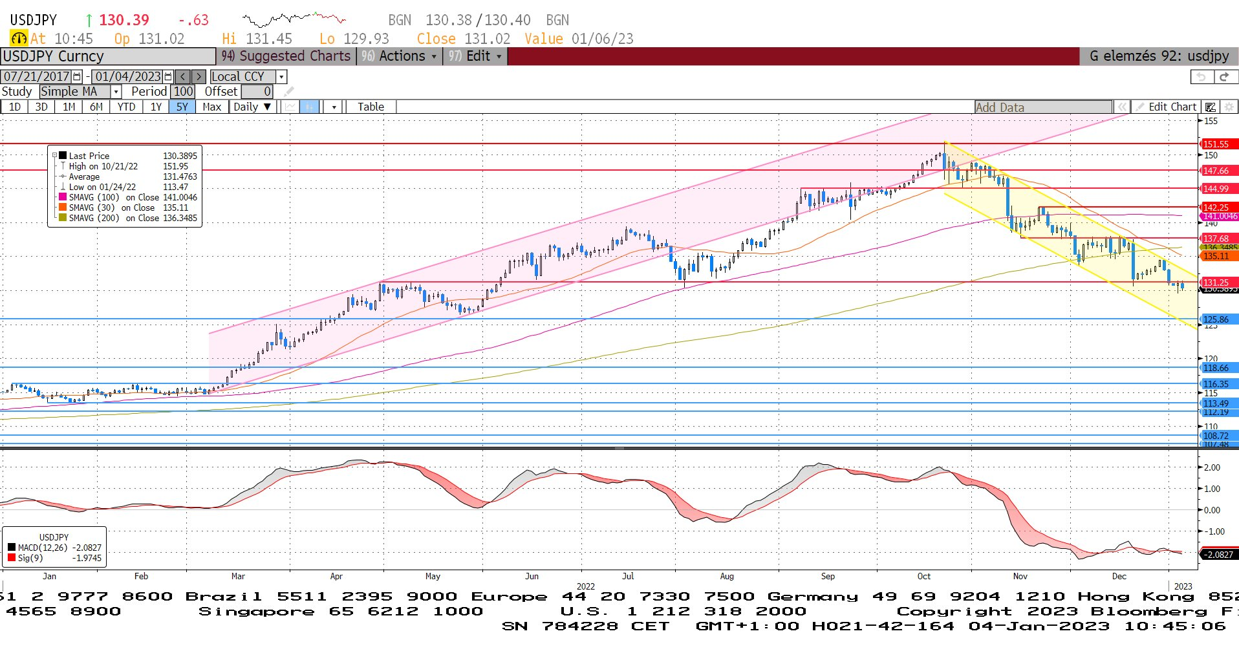Click the 144.99 red level label
1239x662 pixels.
(x=1218, y=189)
